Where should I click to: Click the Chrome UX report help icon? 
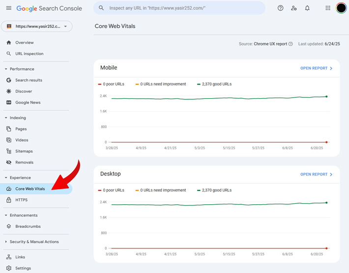click(x=291, y=44)
